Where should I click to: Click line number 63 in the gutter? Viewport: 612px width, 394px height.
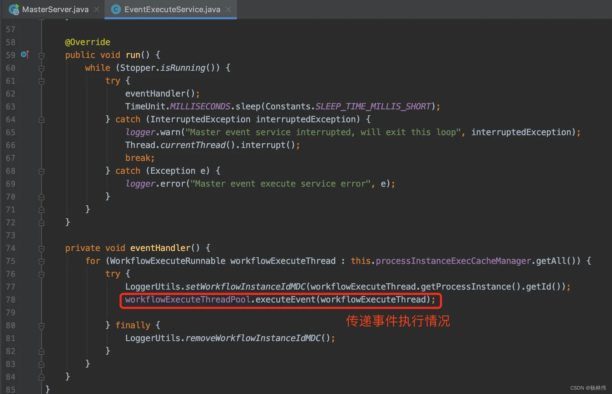point(10,107)
